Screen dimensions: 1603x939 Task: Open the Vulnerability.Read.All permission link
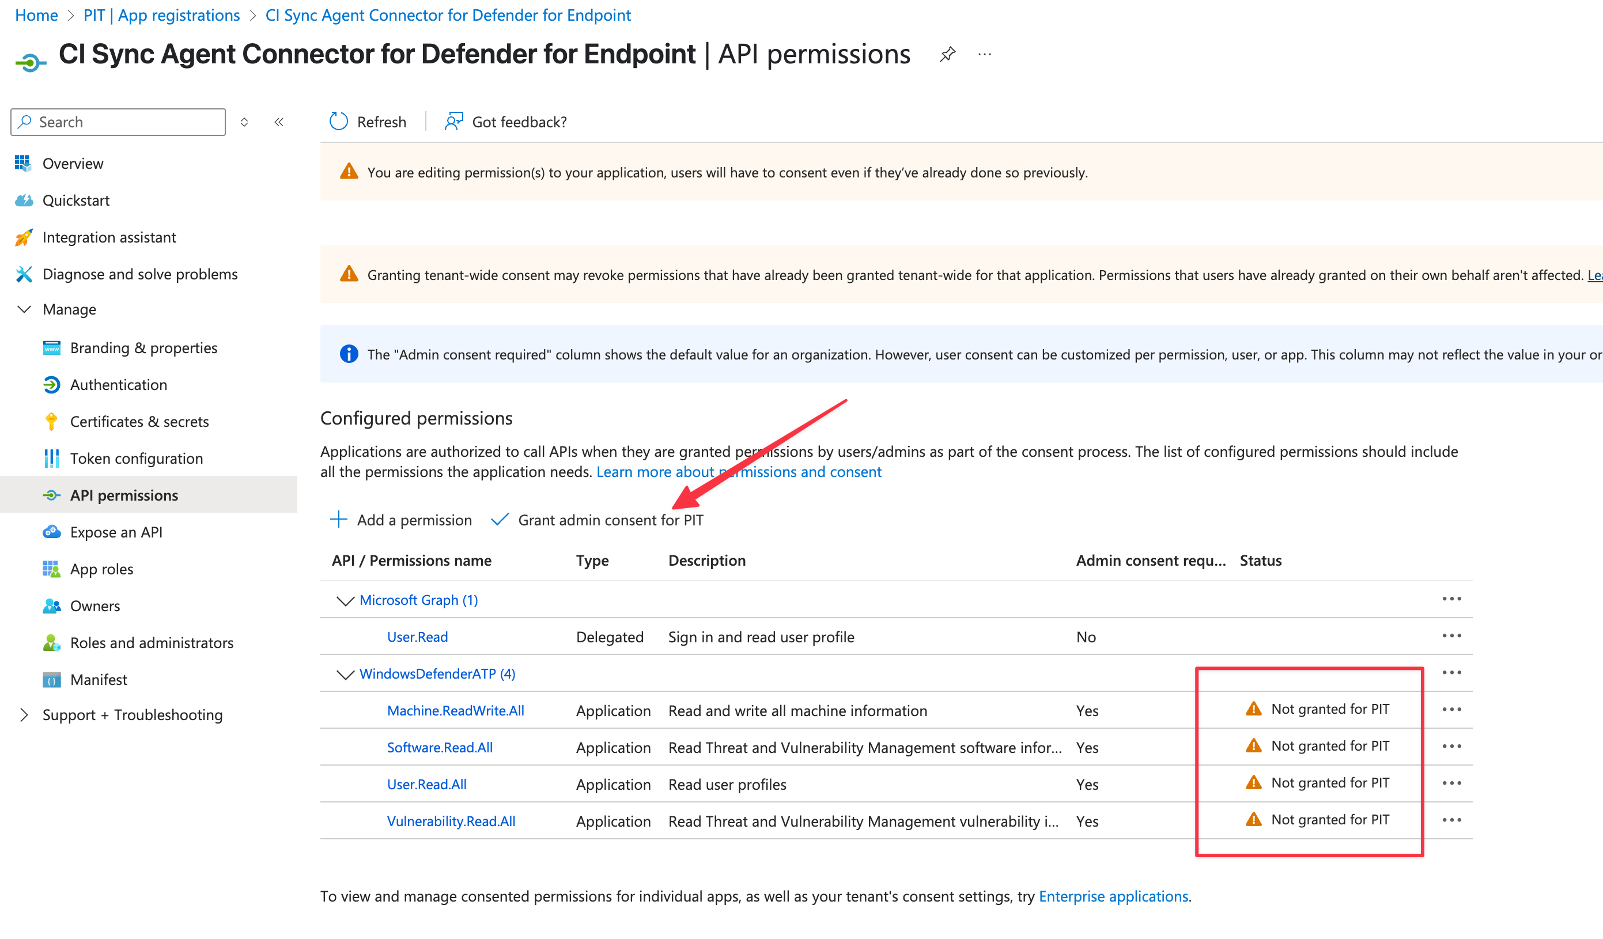[451, 821]
